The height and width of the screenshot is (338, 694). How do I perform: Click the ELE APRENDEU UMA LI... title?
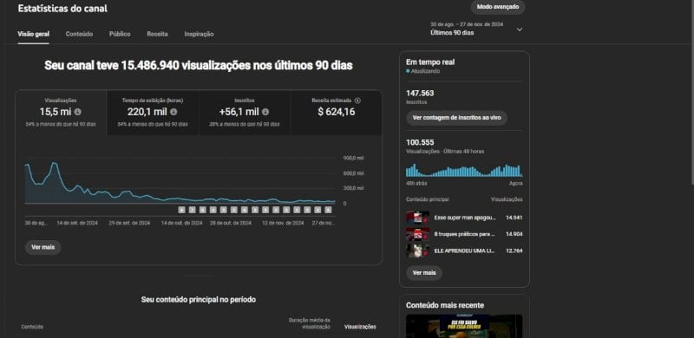click(464, 250)
